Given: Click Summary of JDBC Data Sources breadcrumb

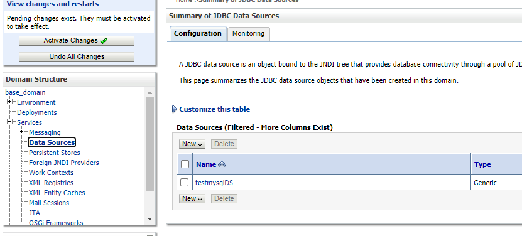Looking at the screenshot, I should [x=249, y=1].
